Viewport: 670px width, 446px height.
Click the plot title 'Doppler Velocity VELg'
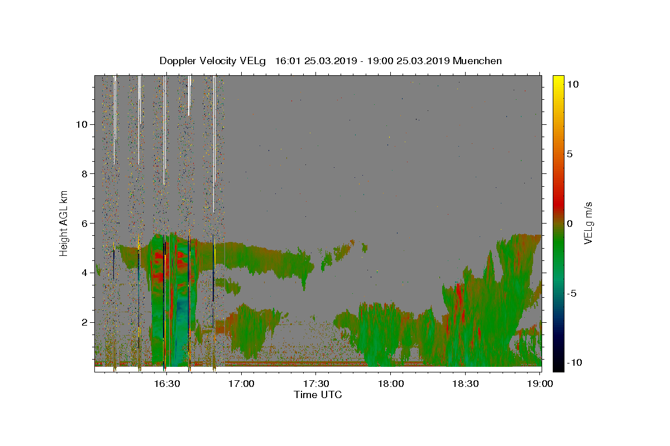214,61
